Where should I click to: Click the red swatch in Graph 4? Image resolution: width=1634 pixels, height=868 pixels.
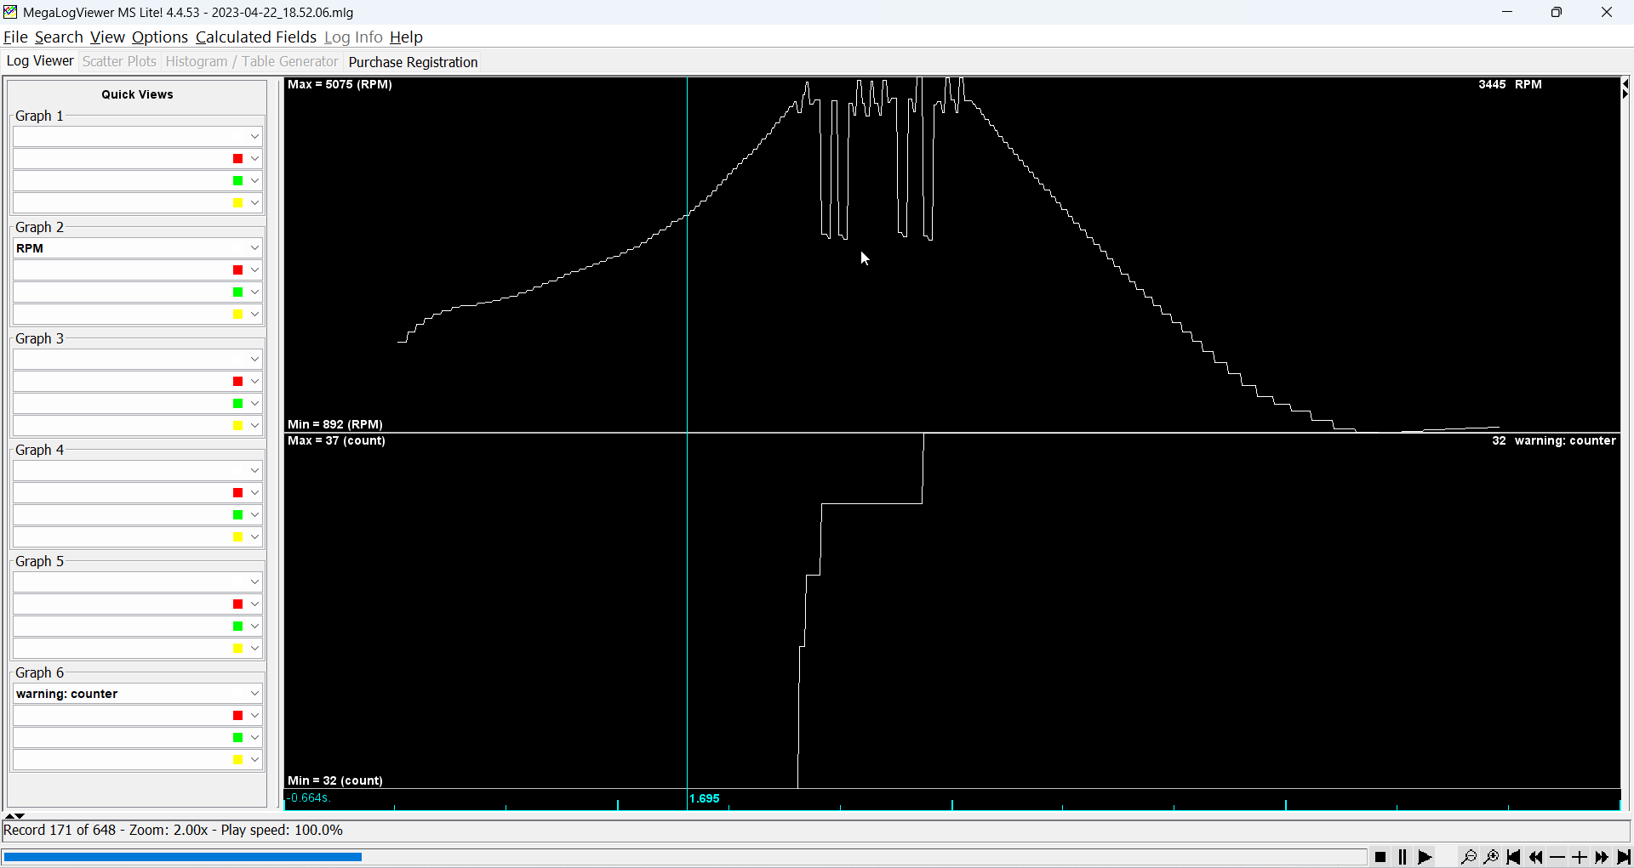coord(238,493)
